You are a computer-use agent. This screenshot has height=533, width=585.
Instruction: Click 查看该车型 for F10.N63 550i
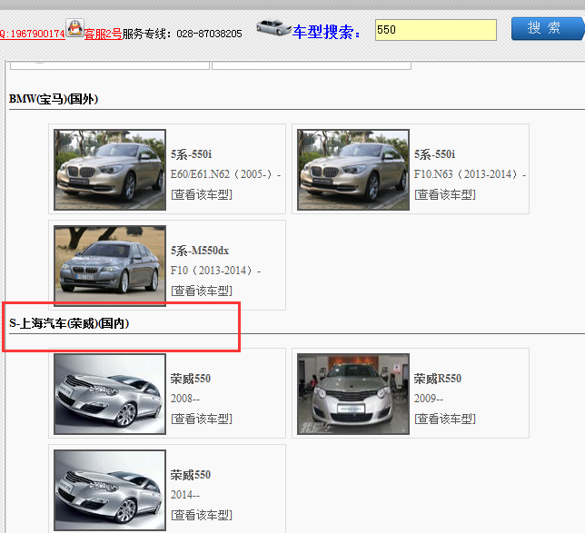click(x=445, y=194)
